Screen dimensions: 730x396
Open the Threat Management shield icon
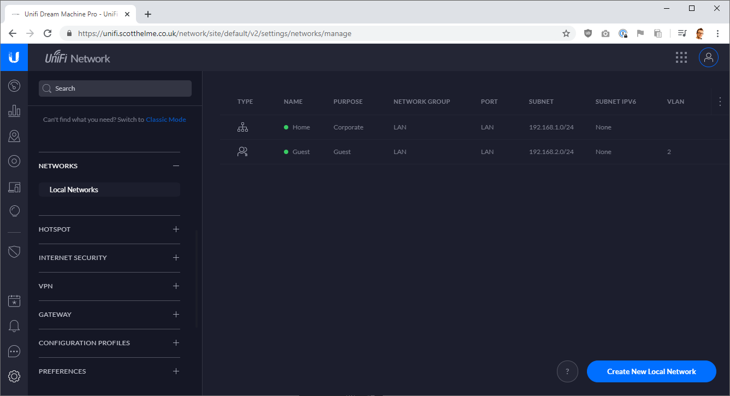click(14, 251)
